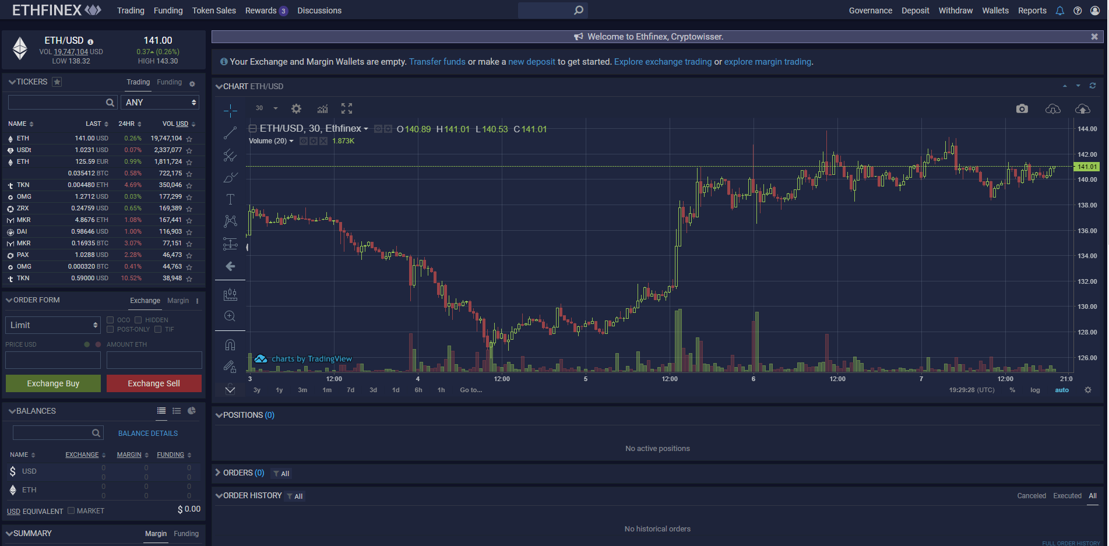Switch to Margin tab in order form
The image size is (1109, 546).
178,301
